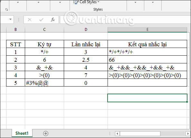Image resolution: width=191 pixels, height=138 pixels.
Task: Select the long '>(0)>(0)...' result cell
Action: pos(148,75)
